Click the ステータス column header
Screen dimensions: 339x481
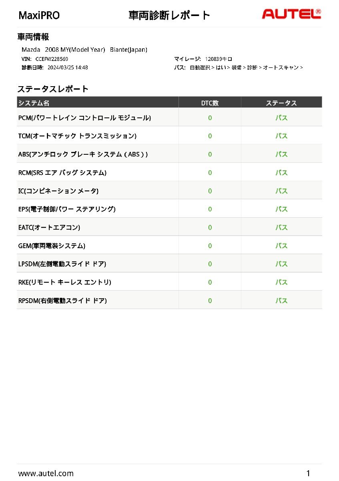(281, 103)
